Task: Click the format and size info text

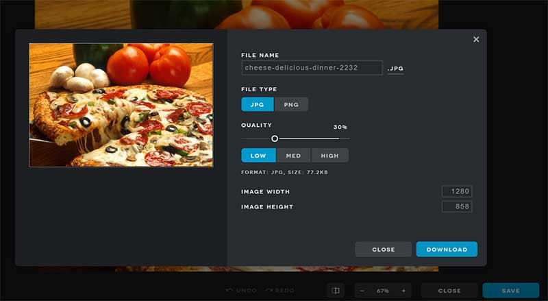Action: coord(284,172)
